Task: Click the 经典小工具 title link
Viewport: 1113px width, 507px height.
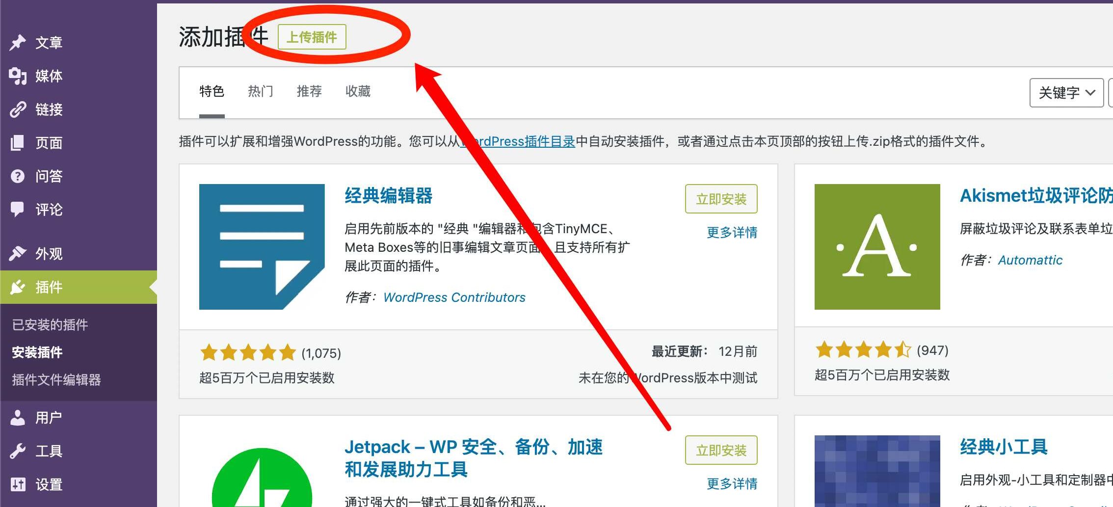Action: coord(1004,447)
